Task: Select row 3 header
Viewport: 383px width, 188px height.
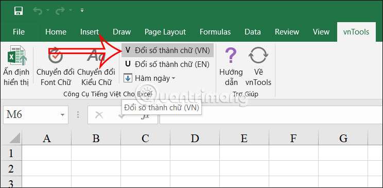Action: pos(11,182)
